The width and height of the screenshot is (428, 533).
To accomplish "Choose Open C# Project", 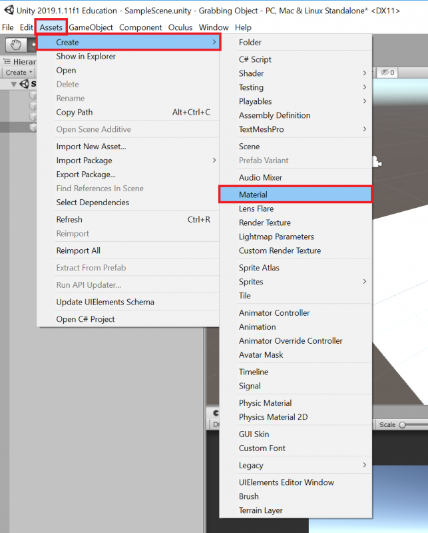I will 128,319.
